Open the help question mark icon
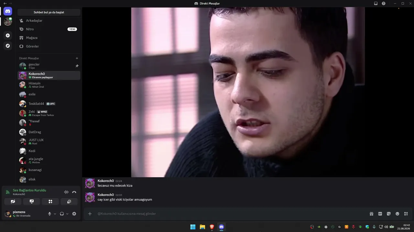The height and width of the screenshot is (232, 414). coord(384,4)
